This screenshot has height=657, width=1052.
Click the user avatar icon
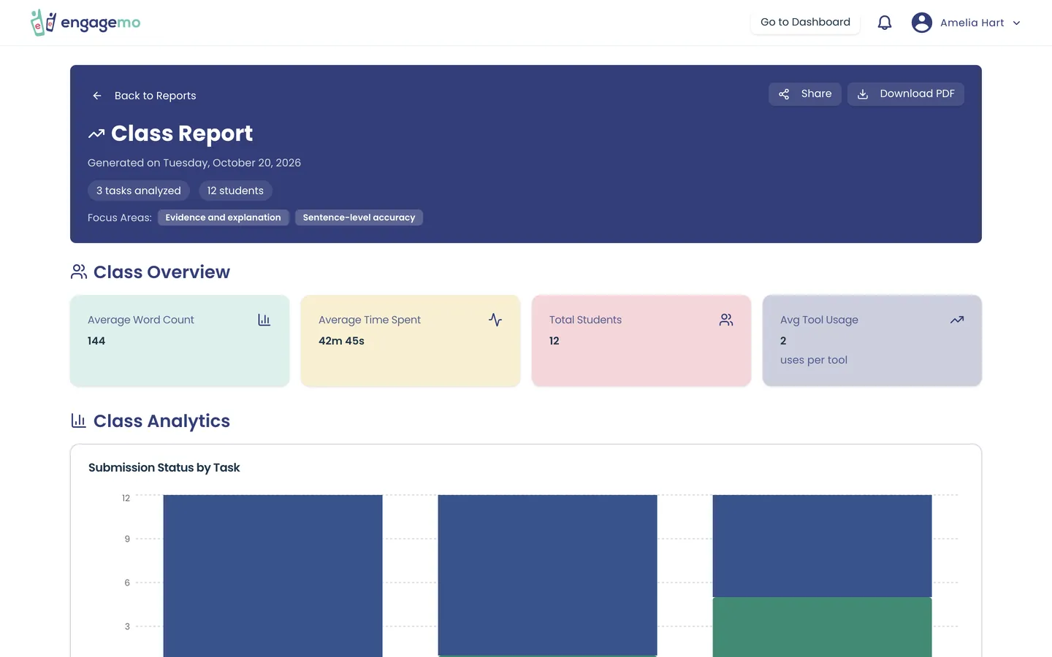tap(922, 23)
